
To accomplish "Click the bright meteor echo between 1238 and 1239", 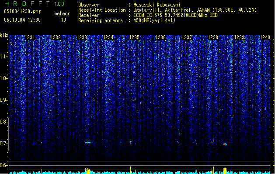I will coord(225,144).
